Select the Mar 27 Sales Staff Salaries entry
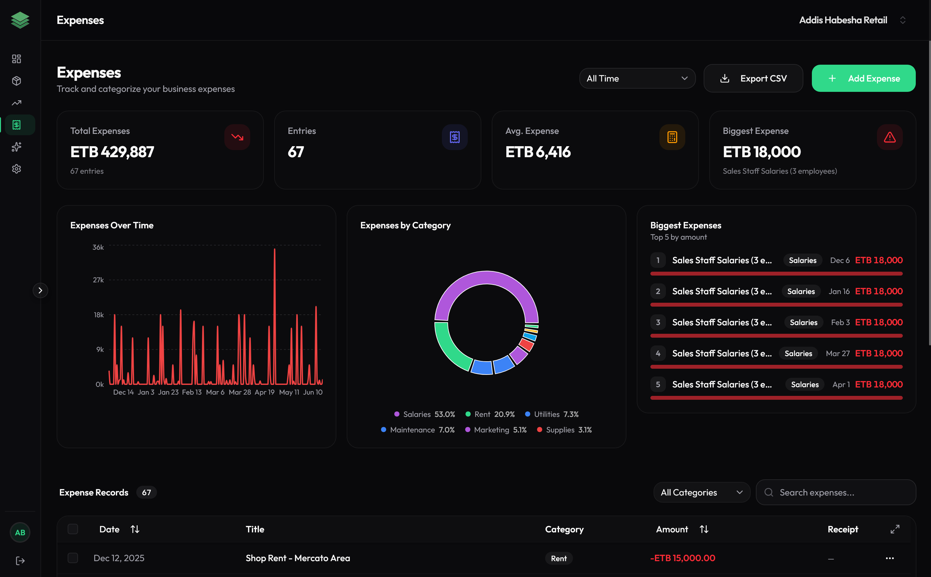 [x=776, y=357]
